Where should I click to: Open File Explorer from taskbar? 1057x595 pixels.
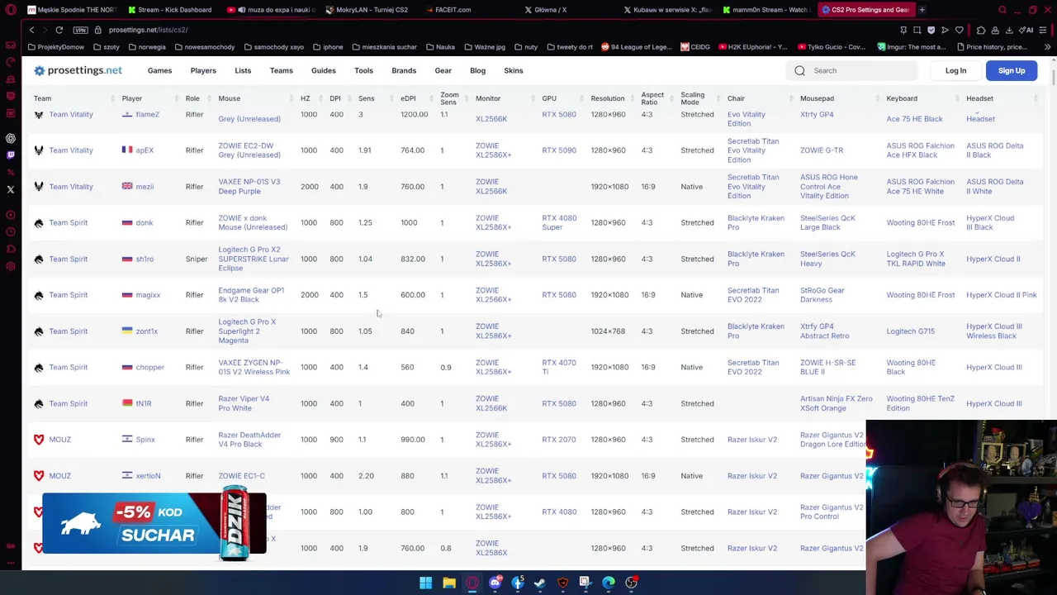pos(448,583)
